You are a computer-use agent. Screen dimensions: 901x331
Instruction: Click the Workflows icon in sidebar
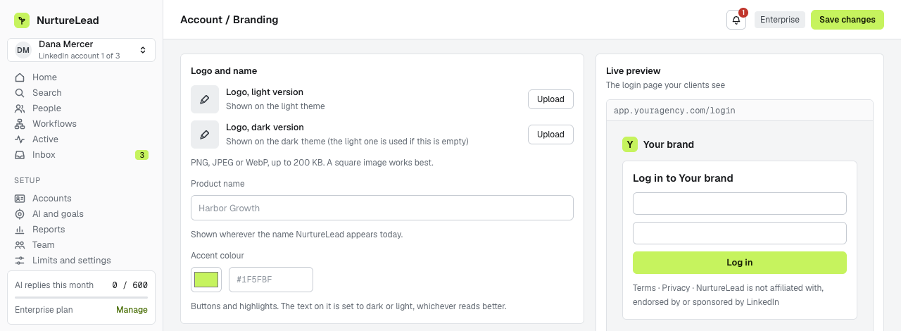pos(20,124)
